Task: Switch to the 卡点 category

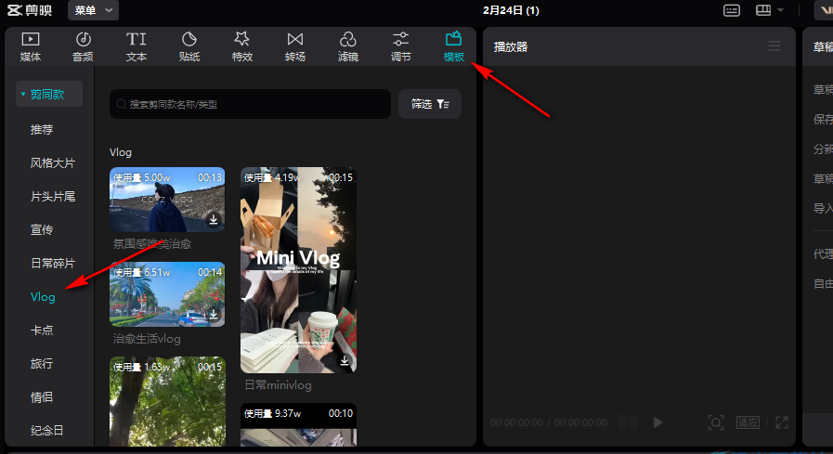Action: coord(42,330)
